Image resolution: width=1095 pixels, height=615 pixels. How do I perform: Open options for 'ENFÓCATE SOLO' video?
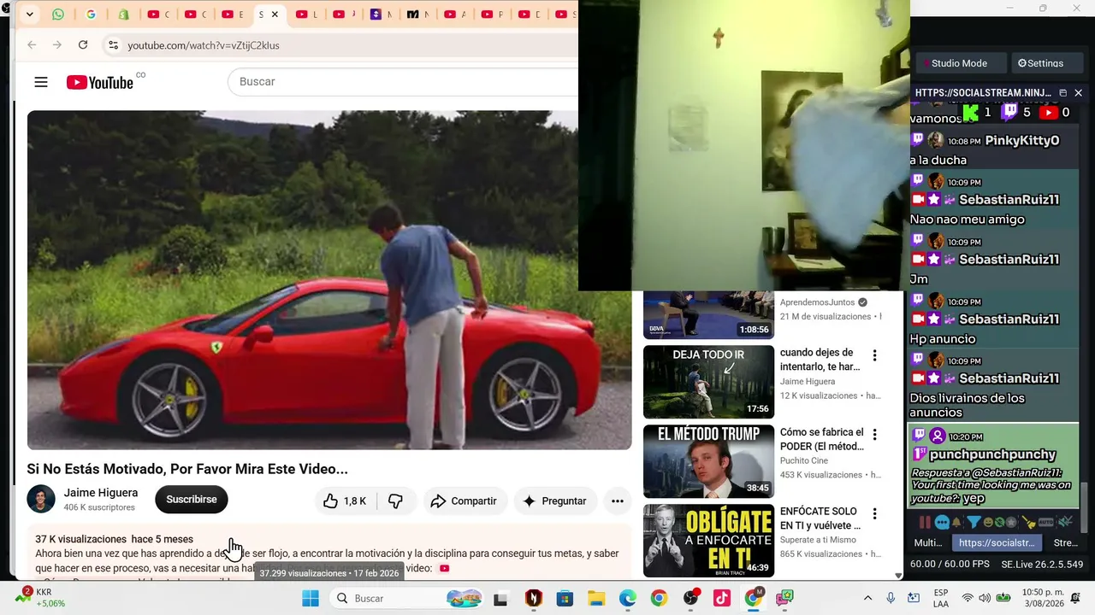[x=874, y=514]
